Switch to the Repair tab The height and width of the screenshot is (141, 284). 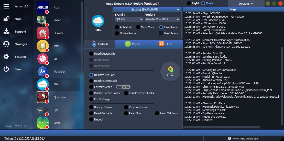[x=132, y=44]
